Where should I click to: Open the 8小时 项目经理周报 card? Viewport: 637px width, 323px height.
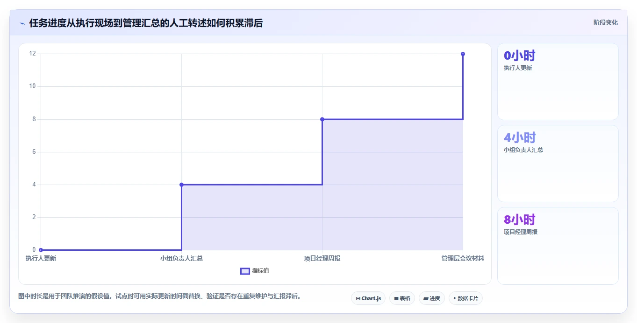[558, 246]
